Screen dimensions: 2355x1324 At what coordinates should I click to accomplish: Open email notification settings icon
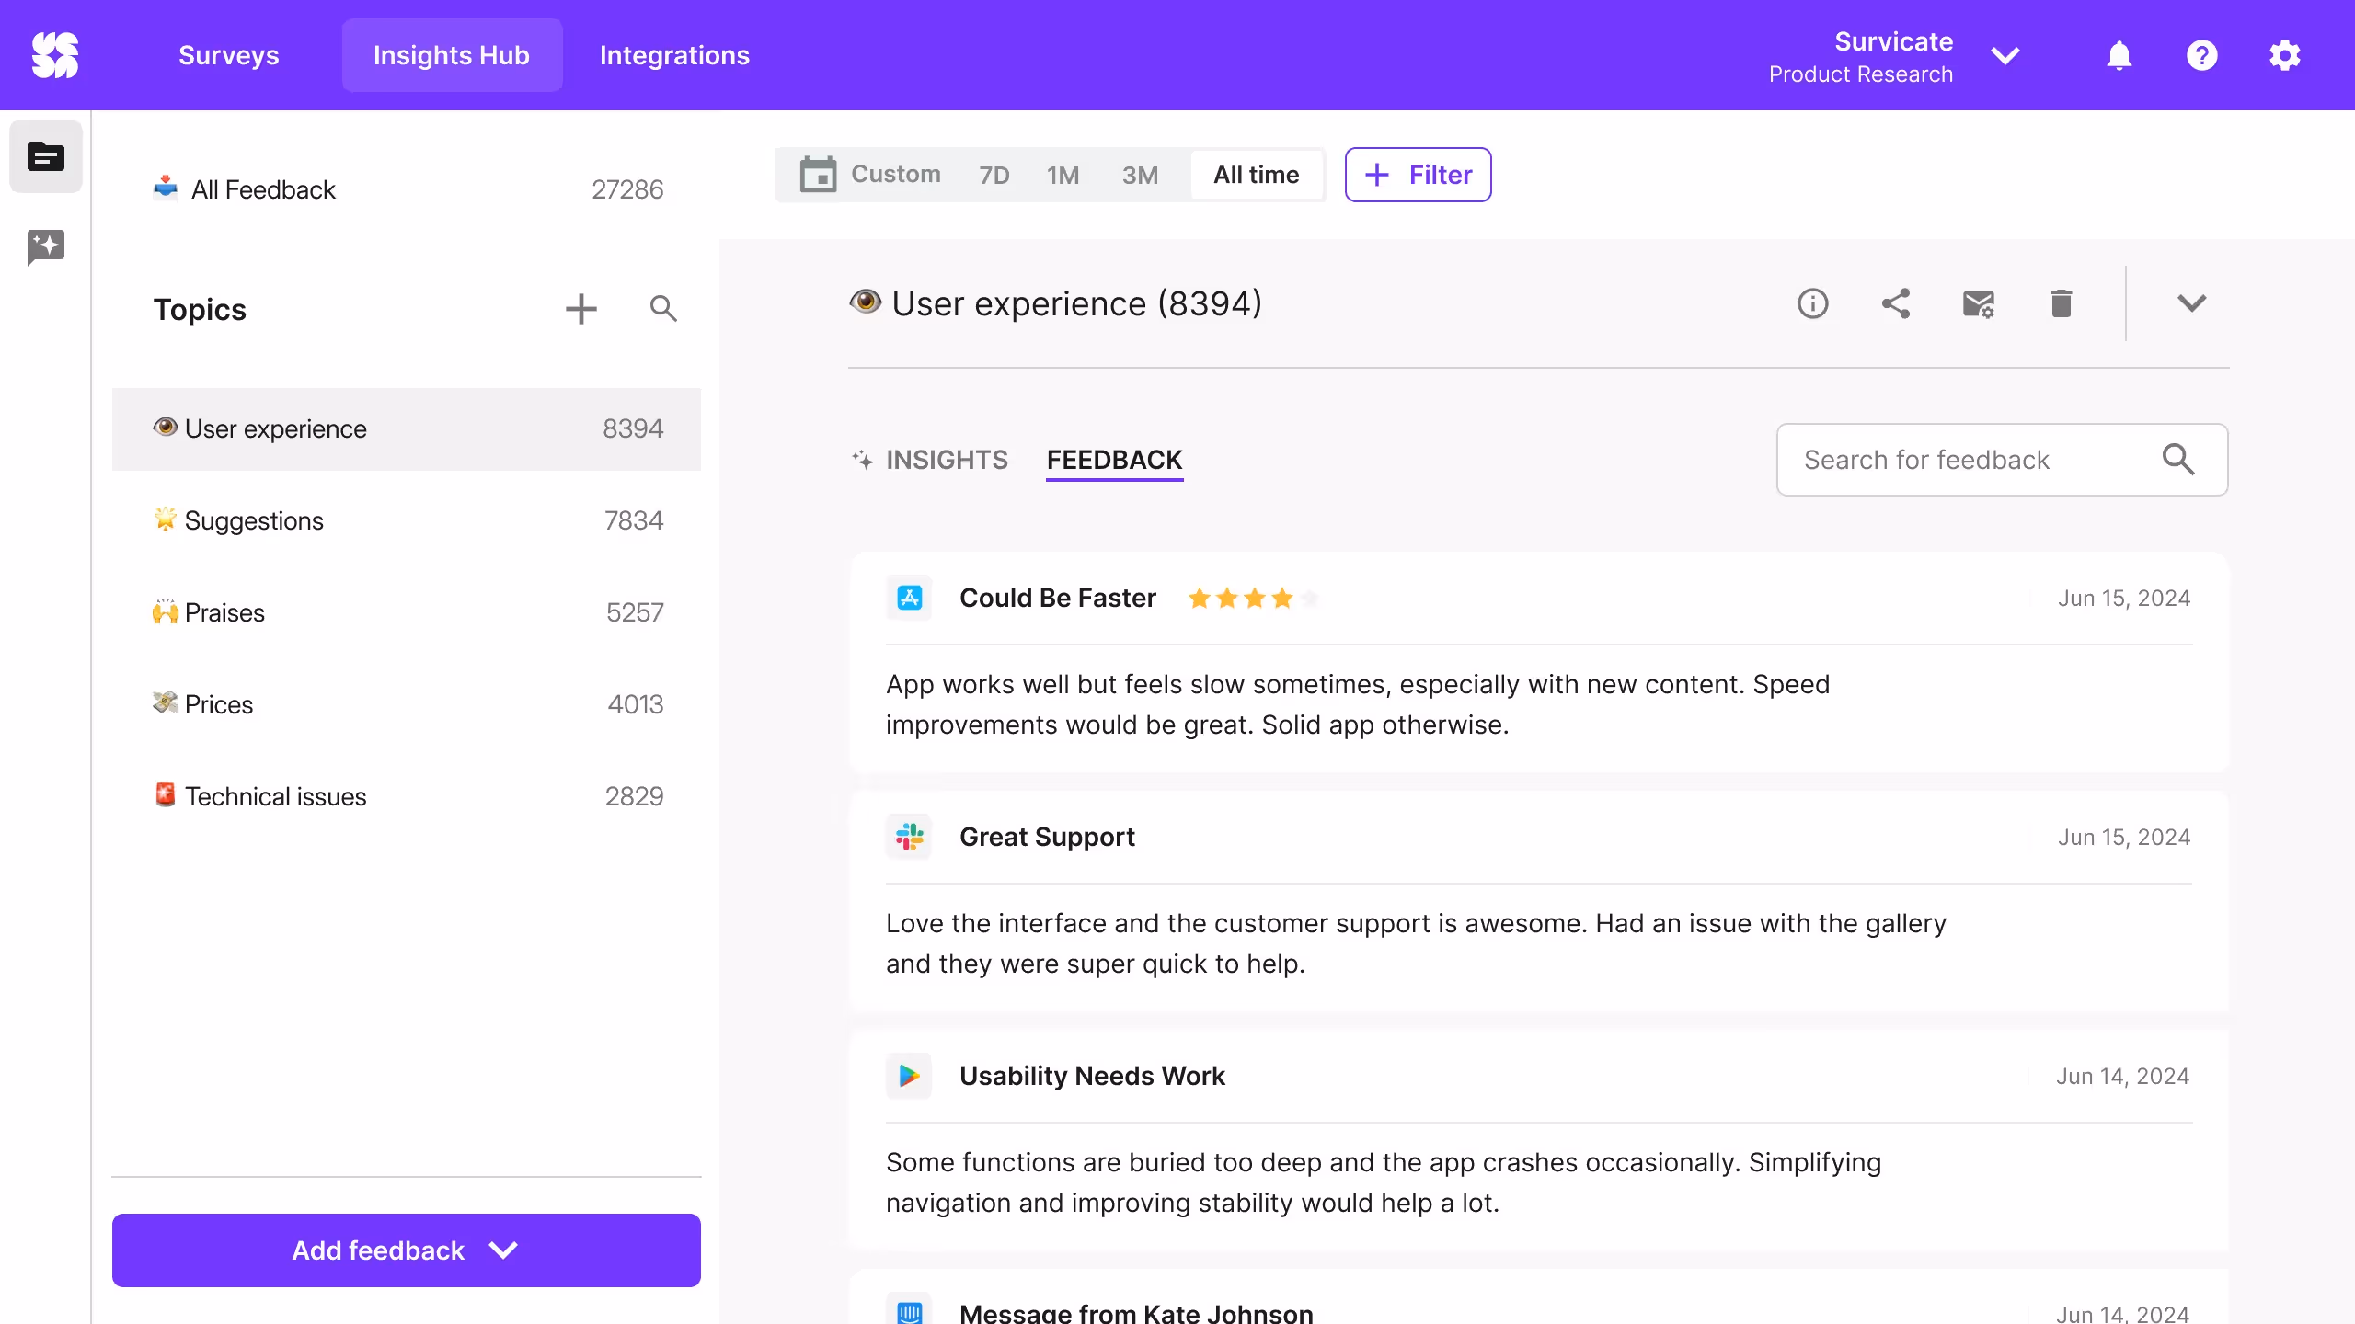[1979, 303]
